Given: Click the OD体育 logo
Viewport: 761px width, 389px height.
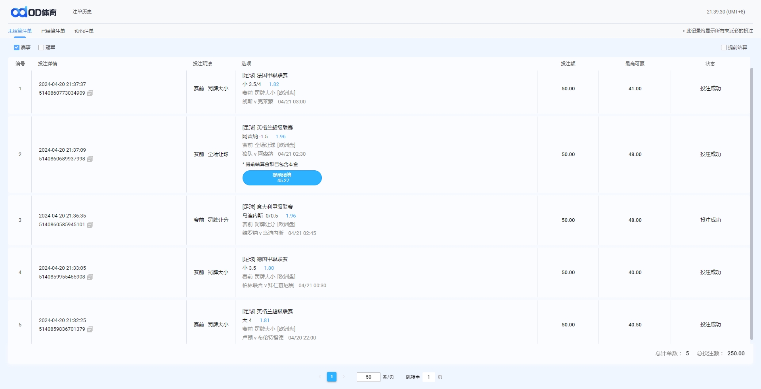Looking at the screenshot, I should pyautogui.click(x=34, y=12).
